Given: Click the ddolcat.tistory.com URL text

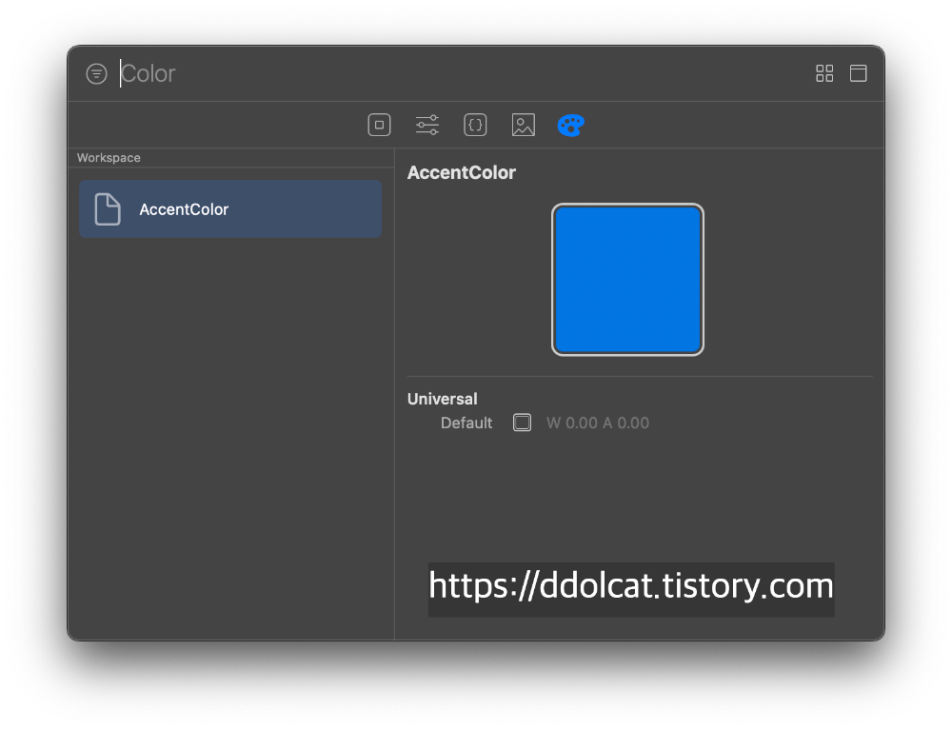Looking at the screenshot, I should pos(631,587).
